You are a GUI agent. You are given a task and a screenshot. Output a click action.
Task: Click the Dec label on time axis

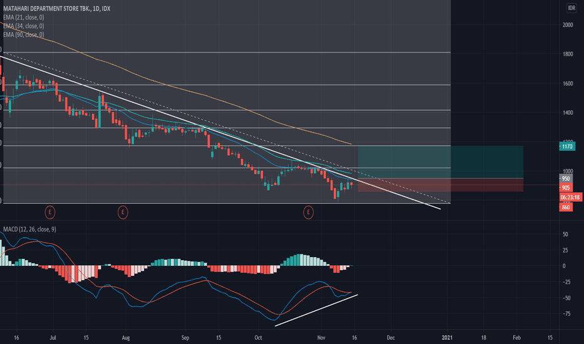(391, 338)
